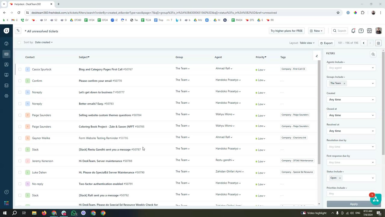This screenshot has width=385, height=217.
Task: Open Layout Table view dropdown
Action: click(x=307, y=43)
